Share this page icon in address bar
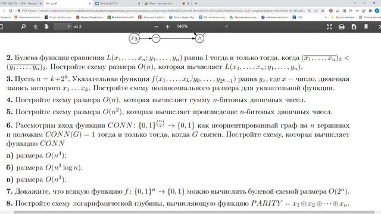 point(316,11)
